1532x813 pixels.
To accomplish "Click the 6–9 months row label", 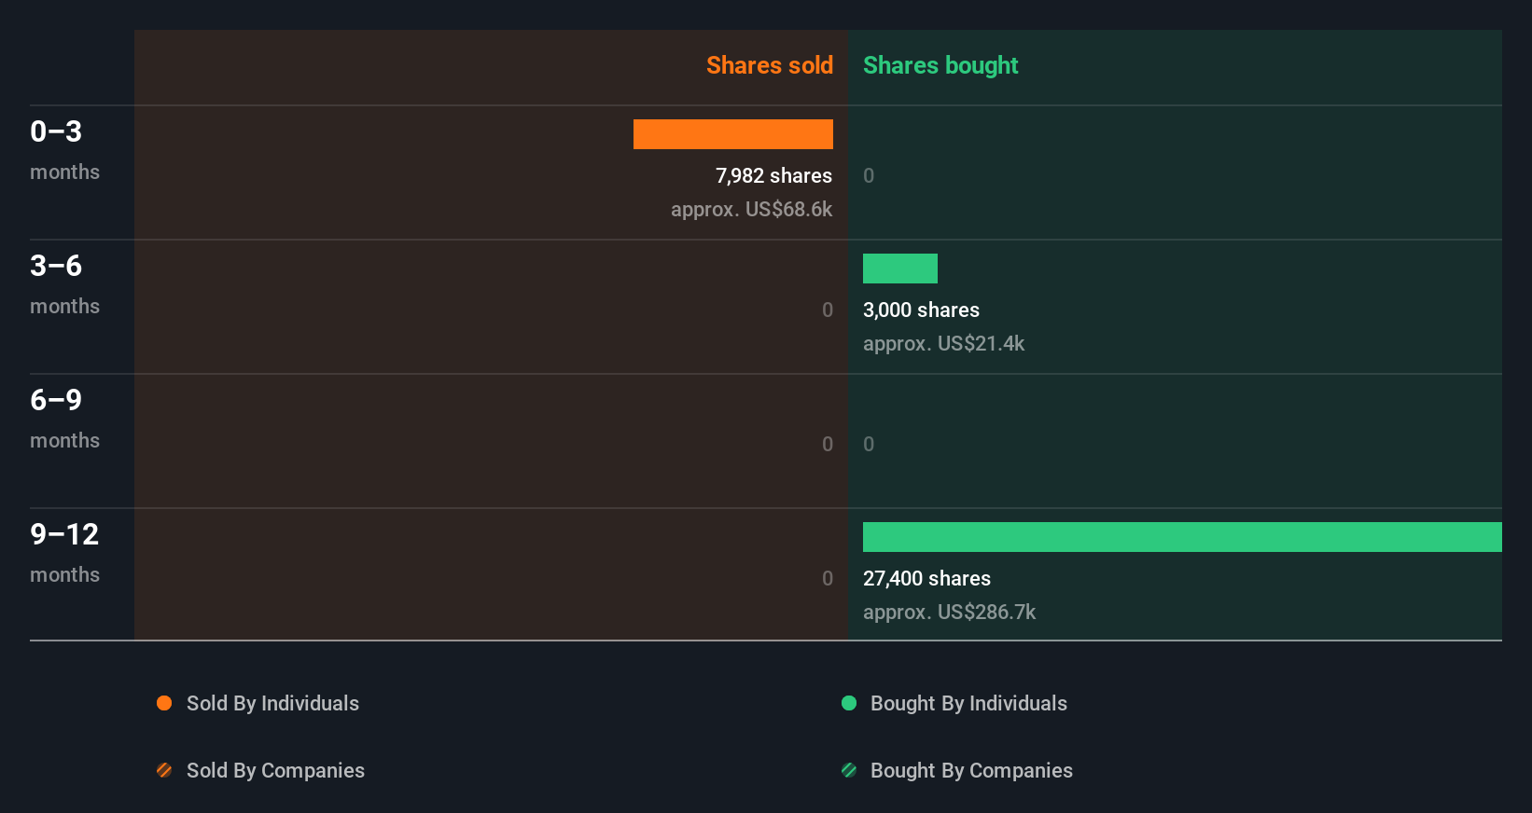I will [64, 419].
